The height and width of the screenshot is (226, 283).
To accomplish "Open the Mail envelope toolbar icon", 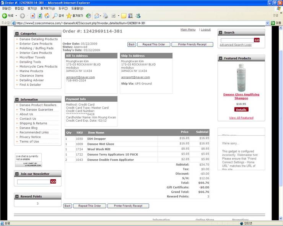I will pos(97,16).
